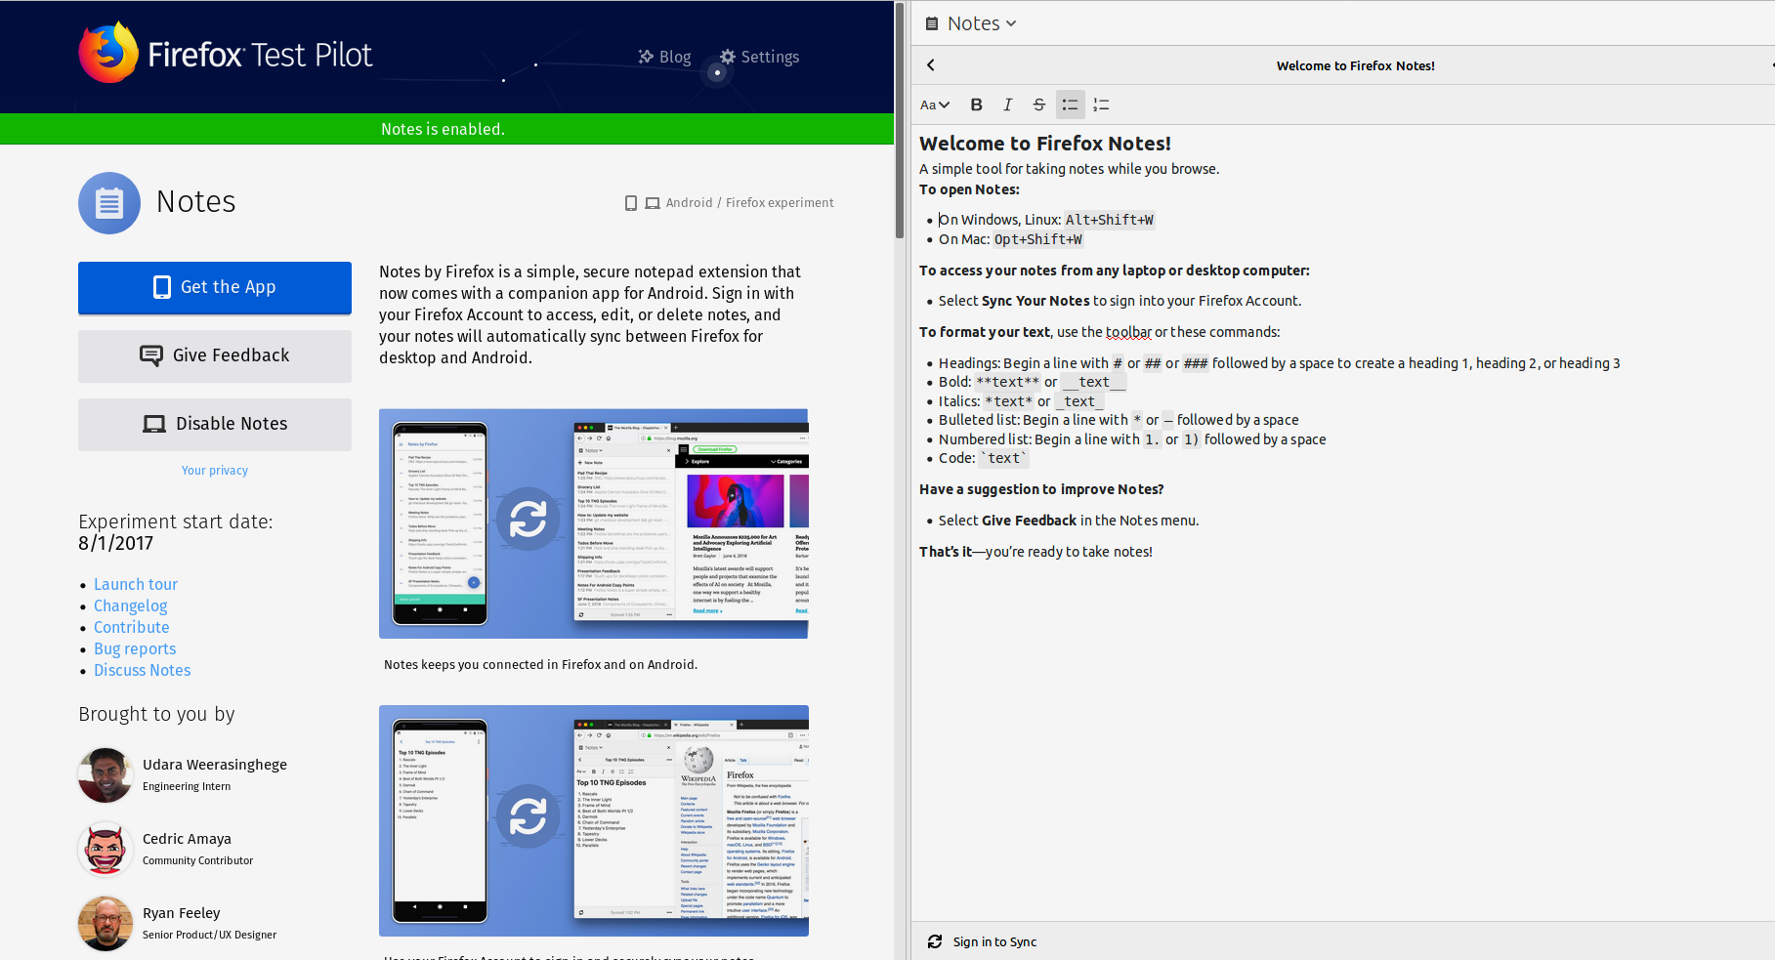Click Cedric Amaya's avatar
Image resolution: width=1775 pixels, height=960 pixels.
106,850
